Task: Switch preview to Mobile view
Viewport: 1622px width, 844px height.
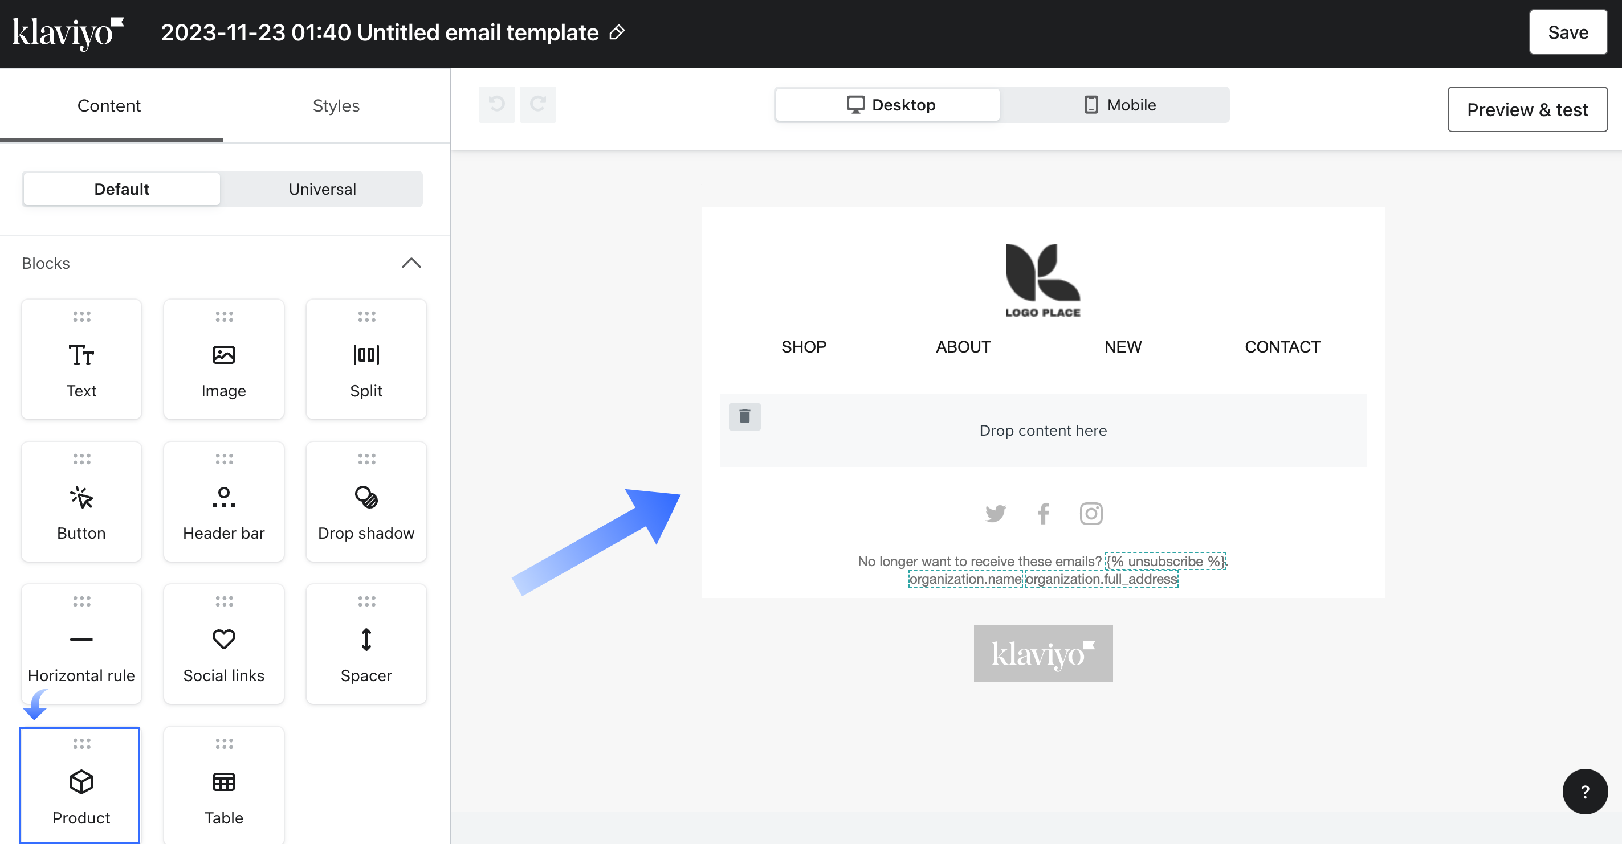Action: pos(1119,104)
